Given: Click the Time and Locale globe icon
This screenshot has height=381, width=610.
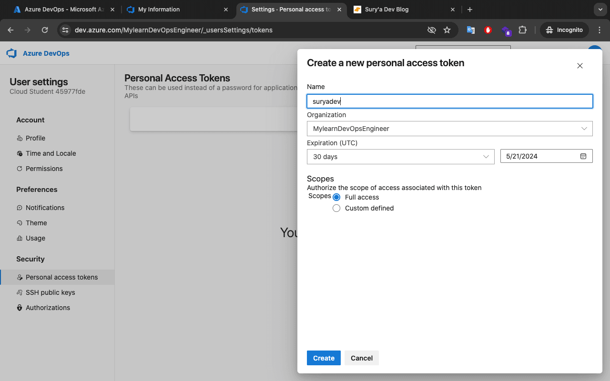Looking at the screenshot, I should point(20,153).
